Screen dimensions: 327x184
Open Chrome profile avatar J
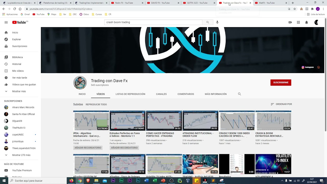pyautogui.click(x=318, y=9)
